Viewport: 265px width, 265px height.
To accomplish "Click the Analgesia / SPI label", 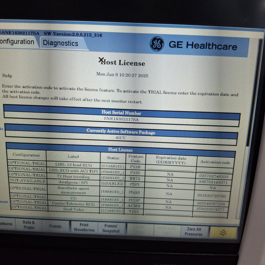I will [x=73, y=182].
